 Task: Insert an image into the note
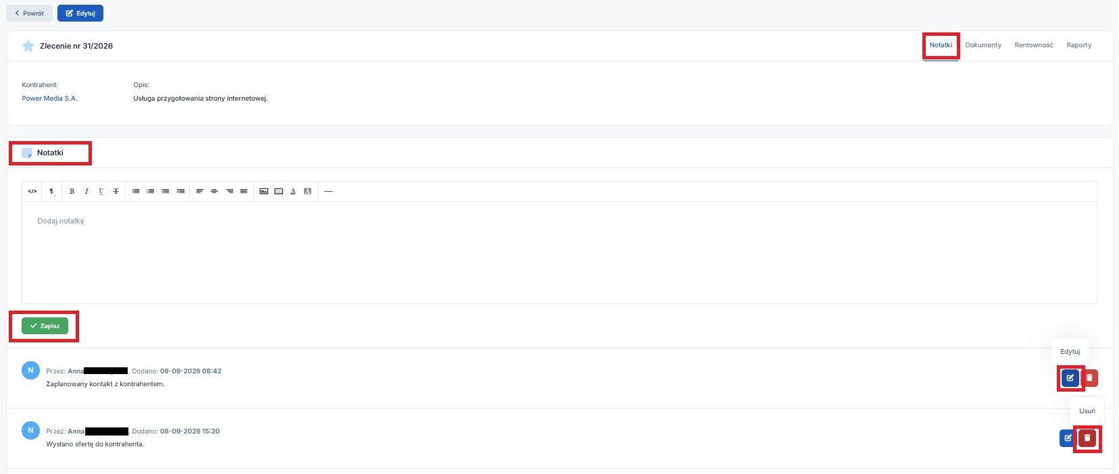point(264,192)
